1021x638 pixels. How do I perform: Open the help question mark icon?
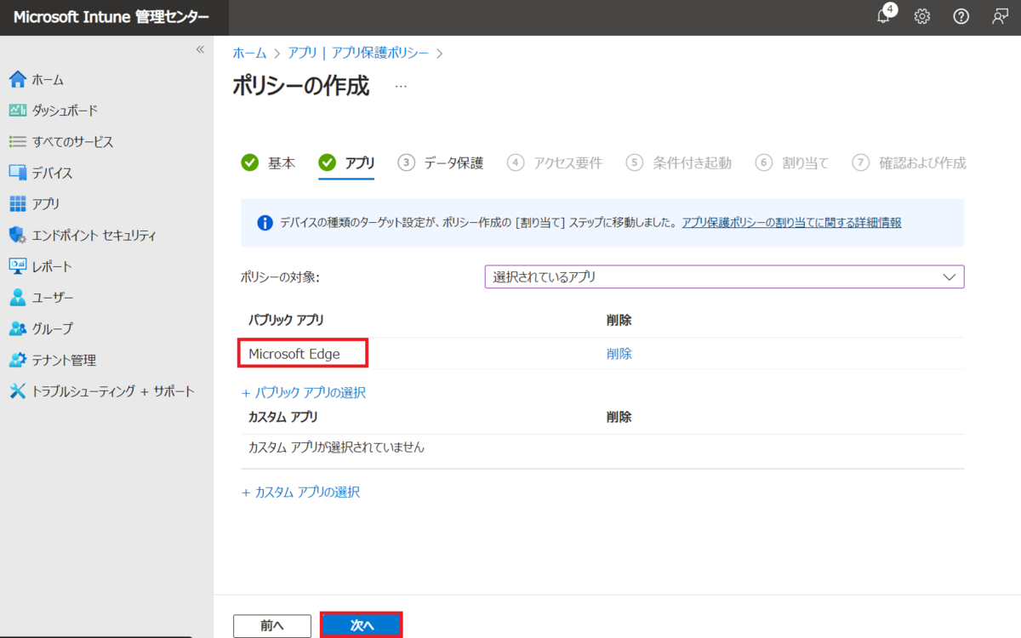961,17
